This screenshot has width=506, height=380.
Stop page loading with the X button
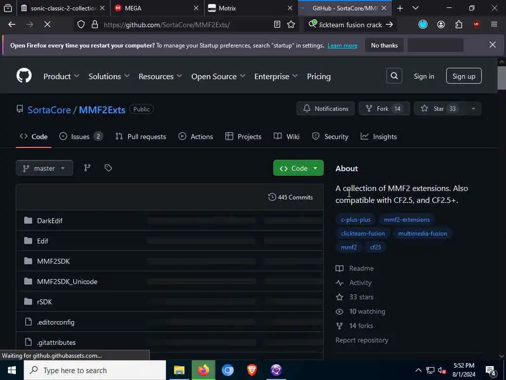(47, 25)
